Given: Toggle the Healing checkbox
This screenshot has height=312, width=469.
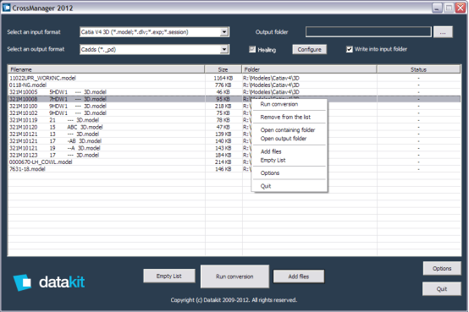Looking at the screenshot, I should coord(252,49).
